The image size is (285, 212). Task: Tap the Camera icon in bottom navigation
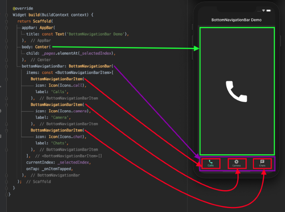click(237, 162)
